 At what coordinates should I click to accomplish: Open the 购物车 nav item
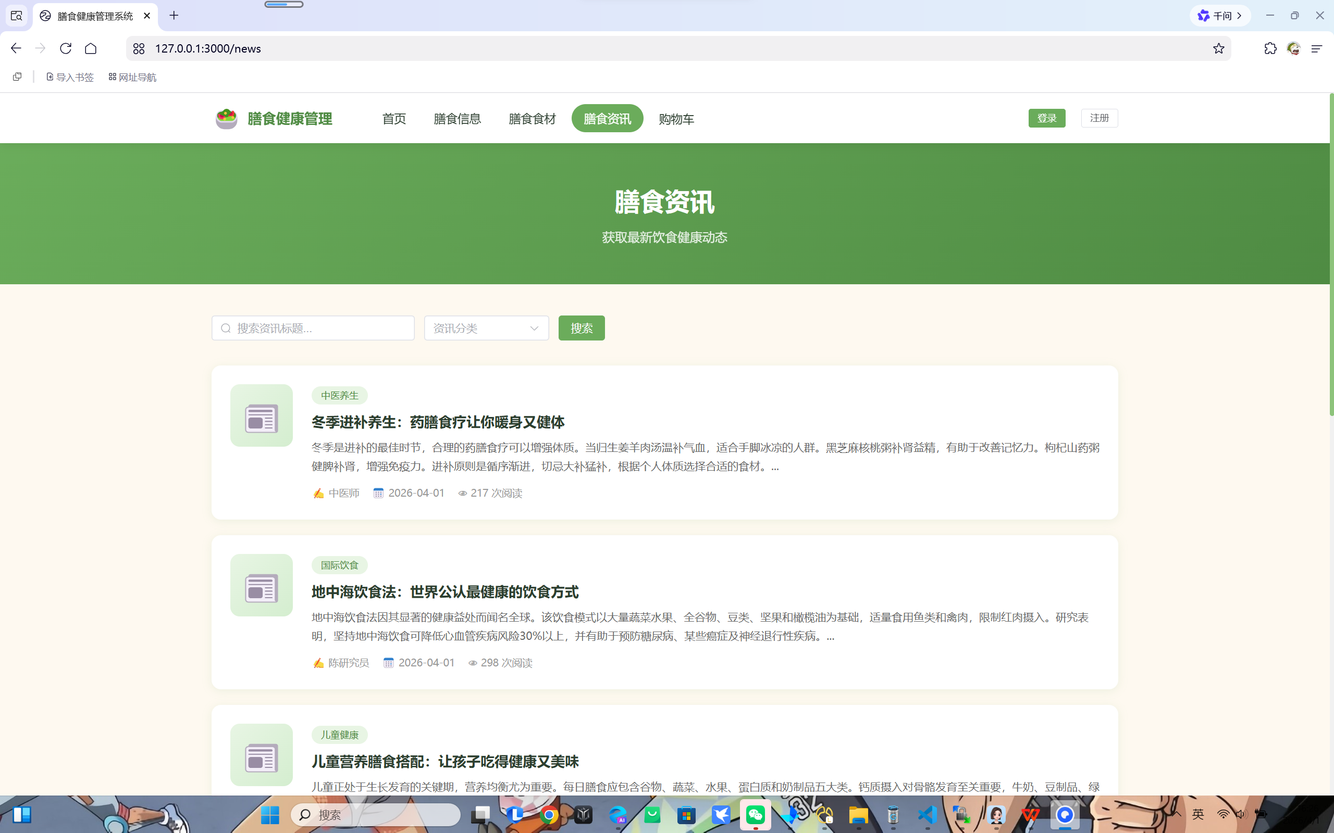[676, 119]
